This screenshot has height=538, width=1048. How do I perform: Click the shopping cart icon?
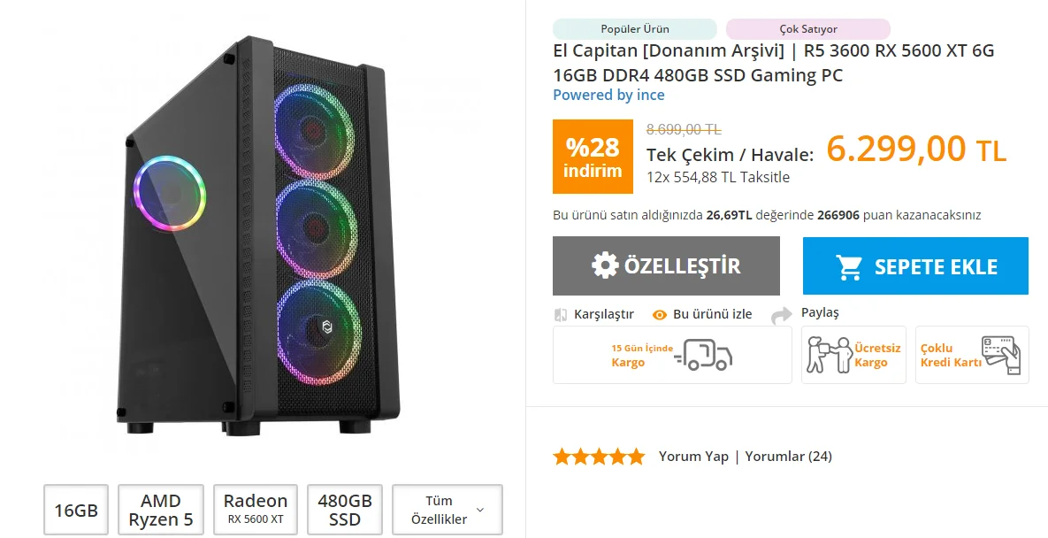[850, 266]
